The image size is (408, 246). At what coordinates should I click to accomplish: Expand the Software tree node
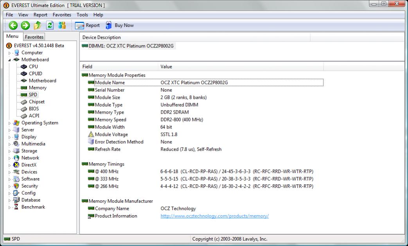(10, 179)
